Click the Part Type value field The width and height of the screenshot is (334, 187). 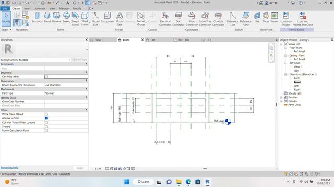[66, 94]
